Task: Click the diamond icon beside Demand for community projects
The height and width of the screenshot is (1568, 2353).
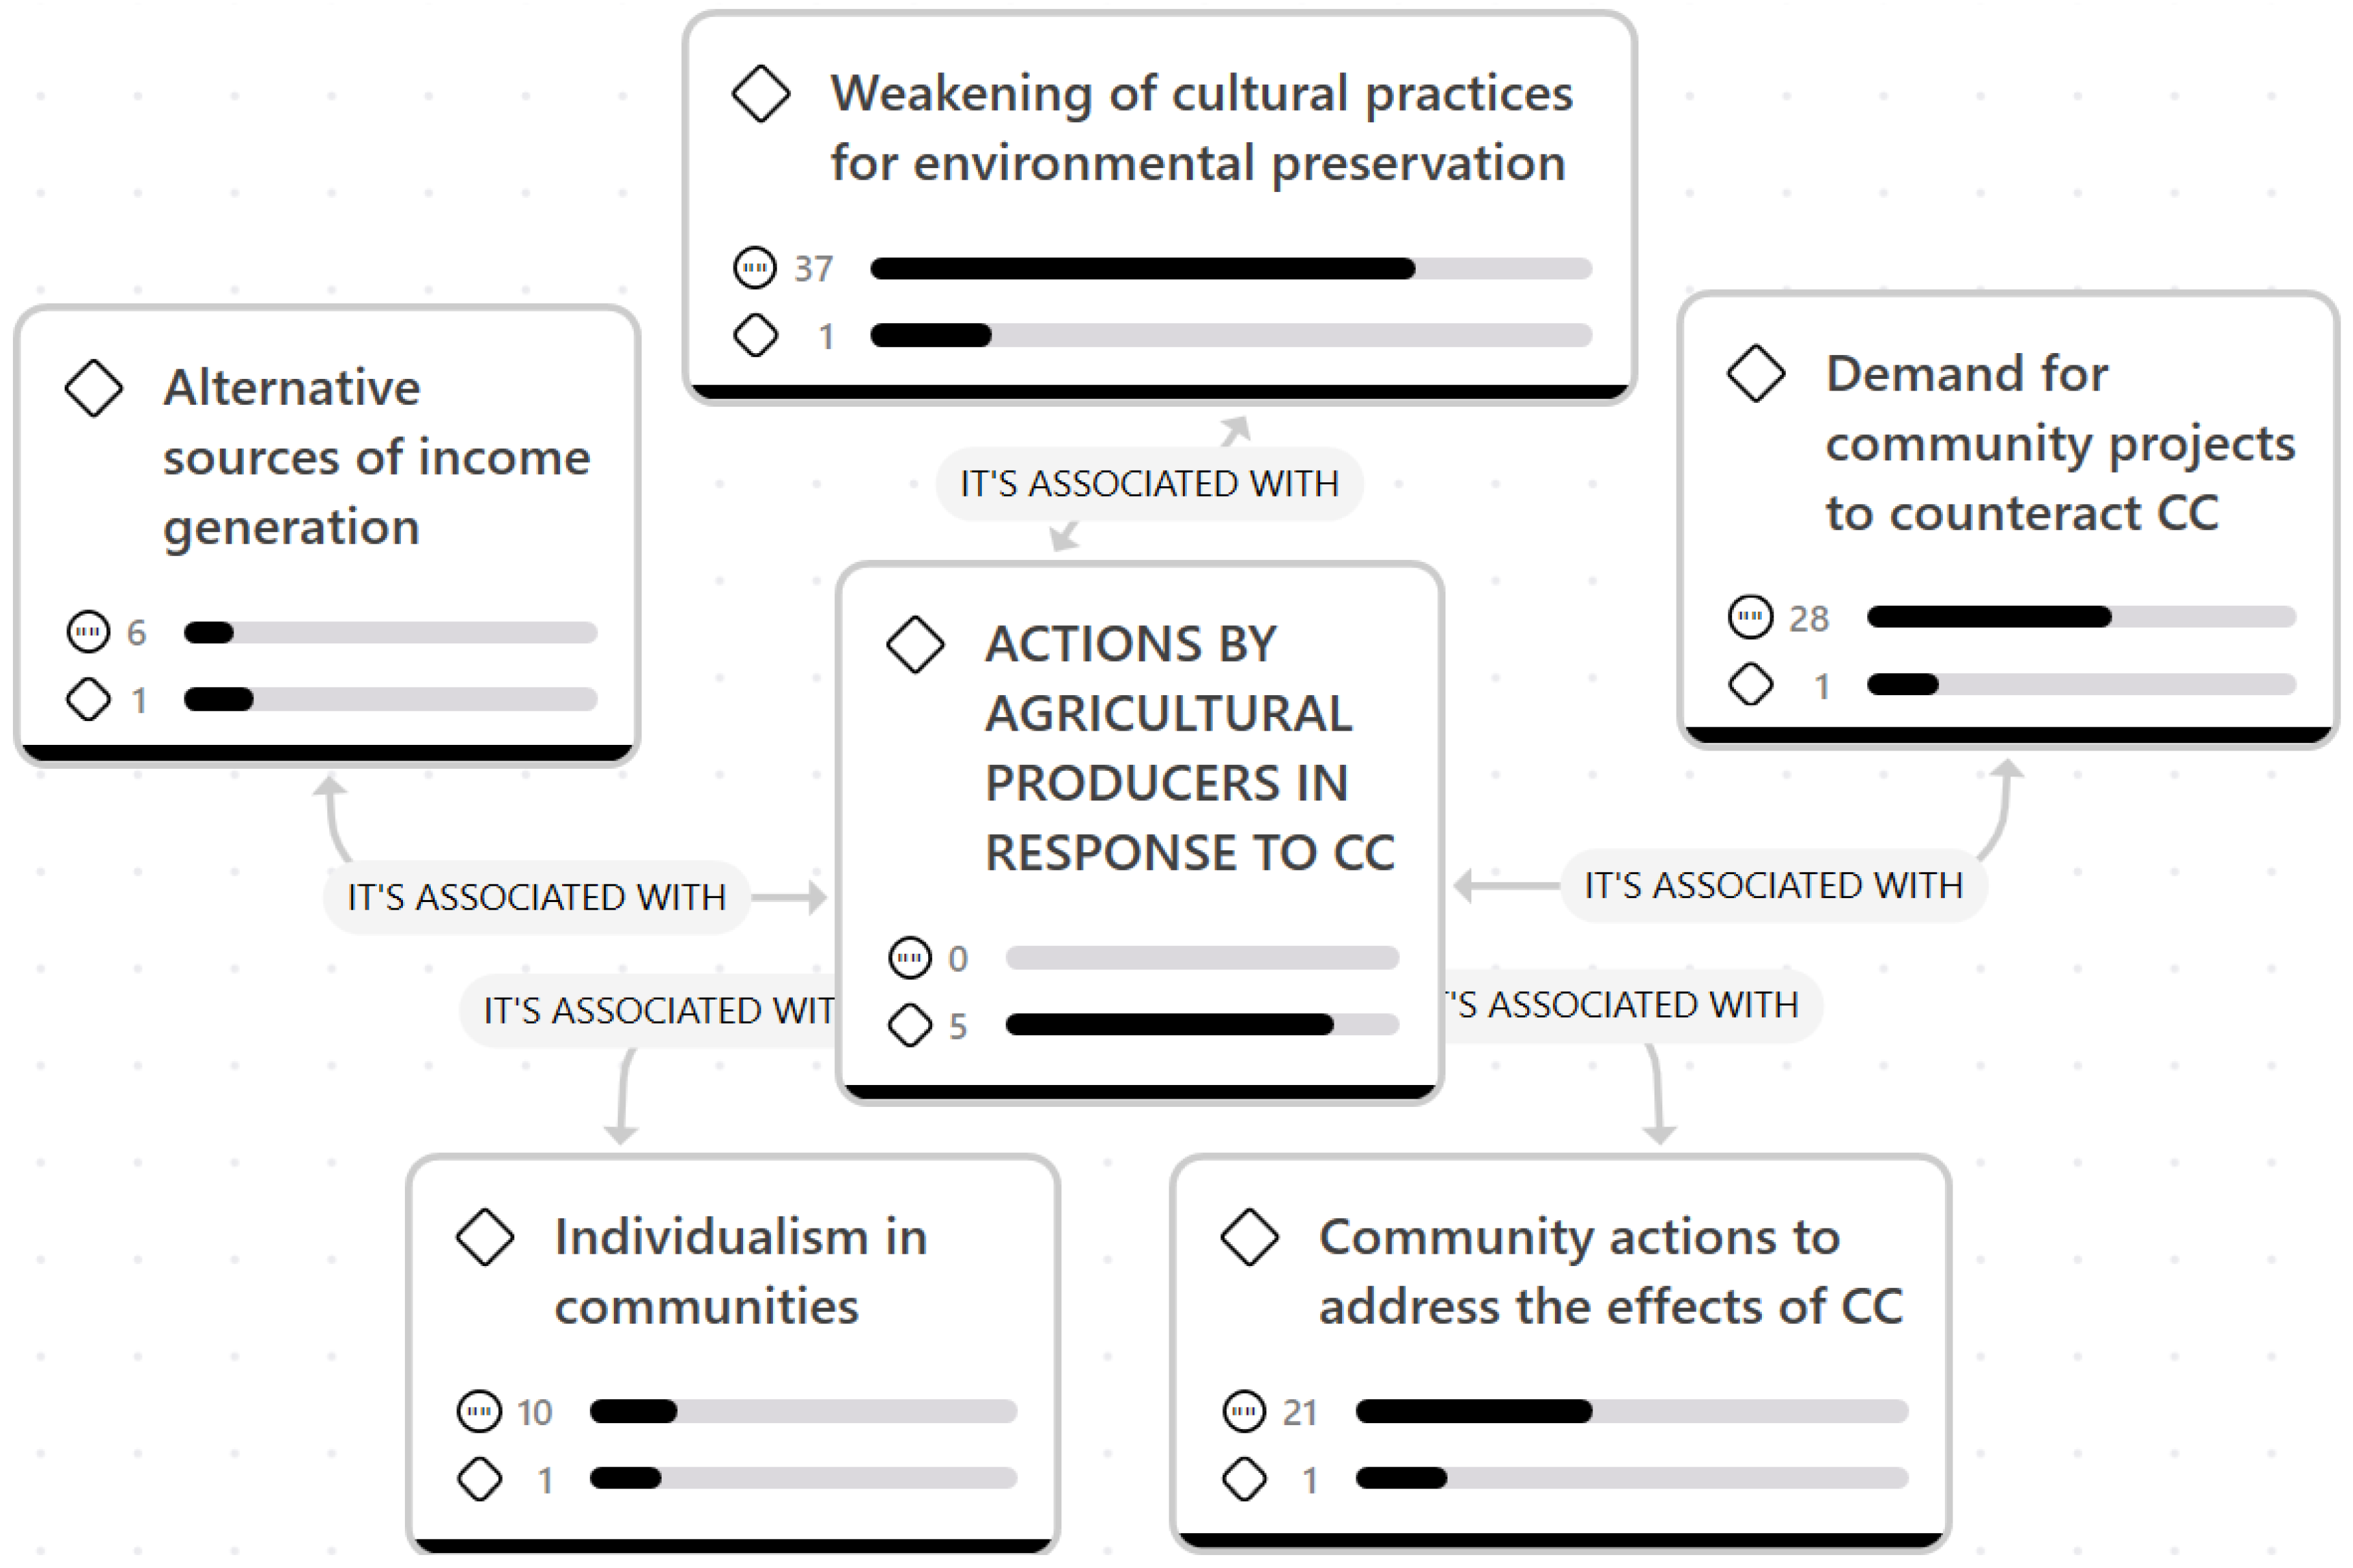Action: [x=1755, y=374]
